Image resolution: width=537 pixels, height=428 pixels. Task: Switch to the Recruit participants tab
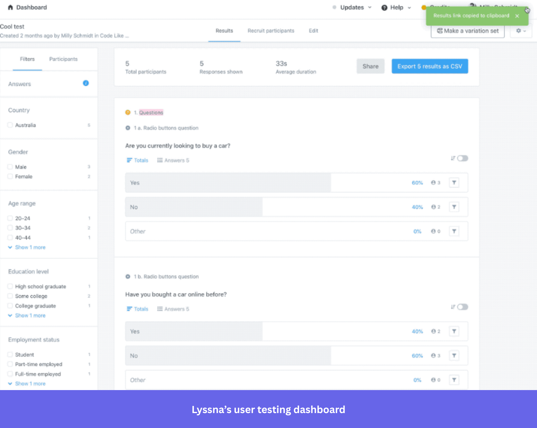(x=271, y=30)
